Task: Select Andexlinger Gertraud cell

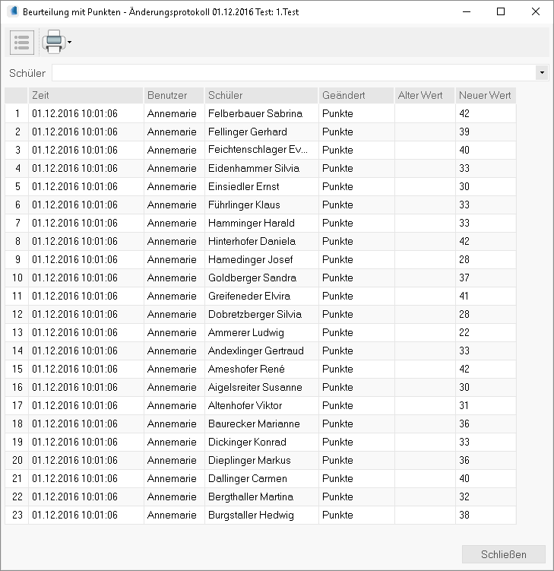Action: pyautogui.click(x=261, y=351)
